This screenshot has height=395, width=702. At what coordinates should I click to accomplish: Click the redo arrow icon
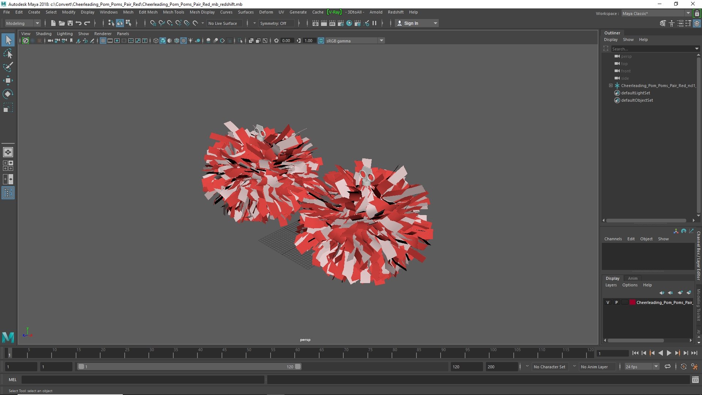87,23
